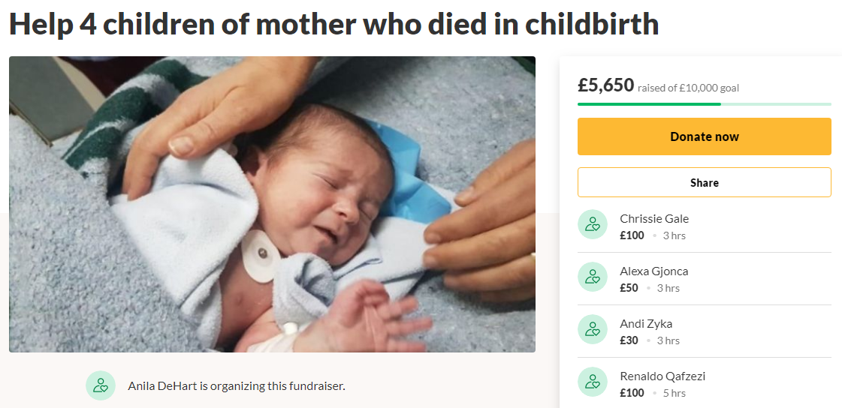Click the raised of £10,000 goal text
The image size is (842, 408).
coord(688,88)
